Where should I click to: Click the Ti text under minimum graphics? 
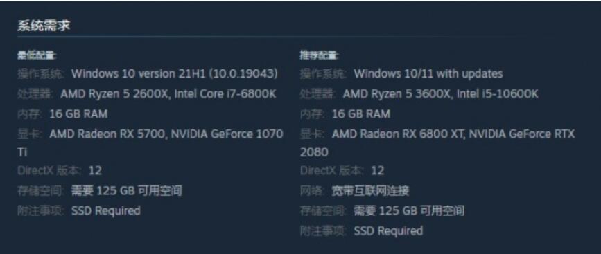coord(22,152)
